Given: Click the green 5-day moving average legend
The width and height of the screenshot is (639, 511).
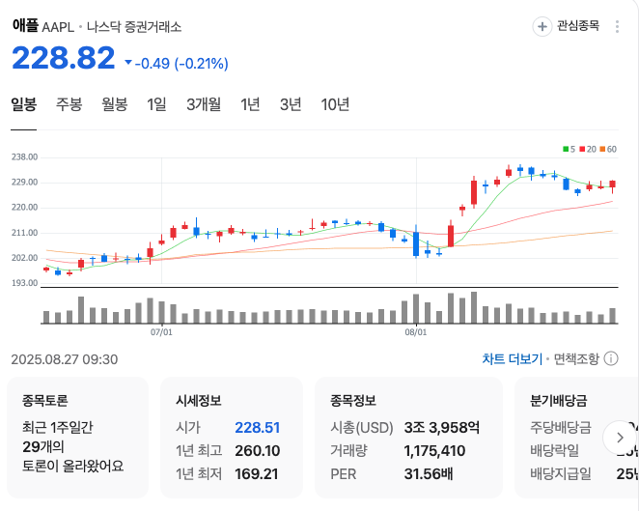Looking at the screenshot, I should coord(569,150).
